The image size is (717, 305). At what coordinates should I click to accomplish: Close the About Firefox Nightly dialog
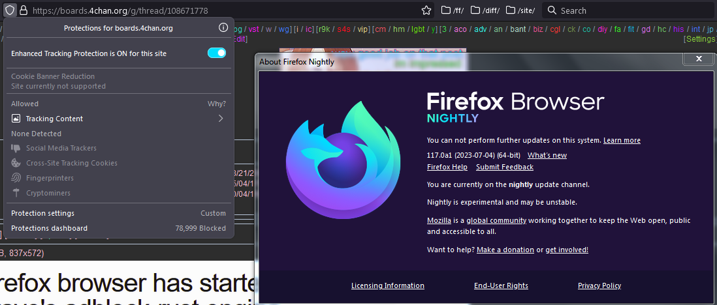point(698,59)
